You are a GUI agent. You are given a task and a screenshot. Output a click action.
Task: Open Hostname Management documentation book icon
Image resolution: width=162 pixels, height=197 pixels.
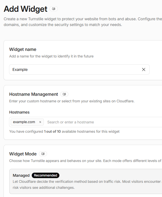pos(64,94)
